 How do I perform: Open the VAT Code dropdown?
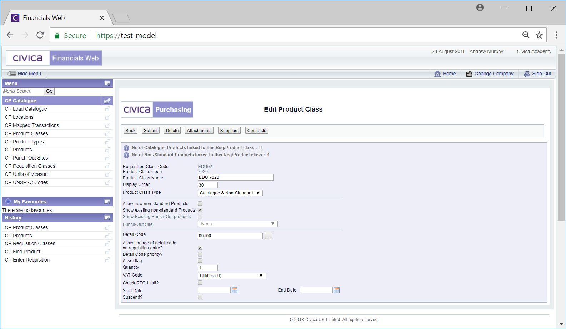pyautogui.click(x=232, y=276)
